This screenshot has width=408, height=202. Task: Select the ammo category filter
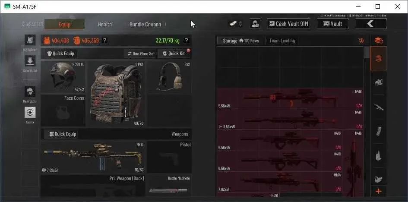(x=379, y=155)
